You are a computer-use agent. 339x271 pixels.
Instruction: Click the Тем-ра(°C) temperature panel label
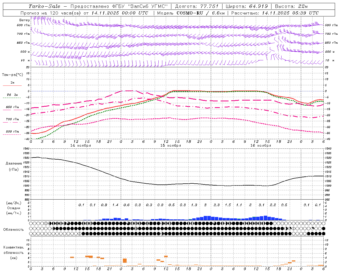(12, 75)
